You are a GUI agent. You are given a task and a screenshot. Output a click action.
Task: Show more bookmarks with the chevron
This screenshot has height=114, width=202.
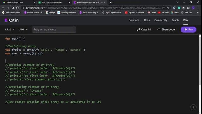198,12
